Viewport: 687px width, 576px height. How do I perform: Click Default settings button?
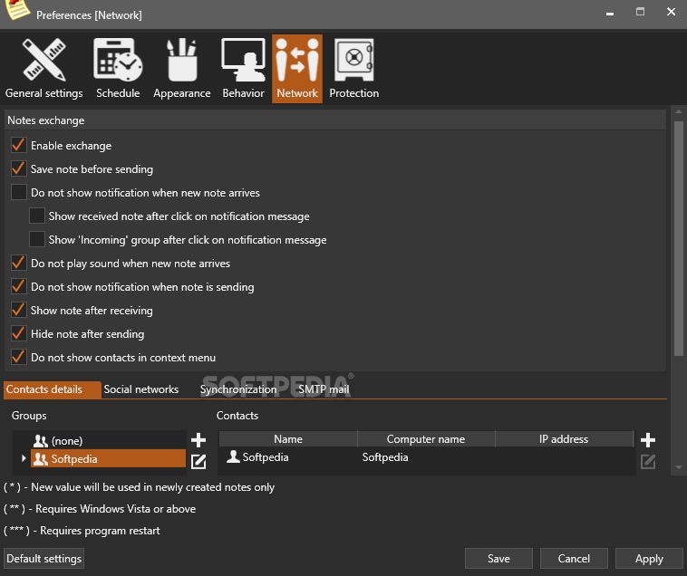(44, 559)
